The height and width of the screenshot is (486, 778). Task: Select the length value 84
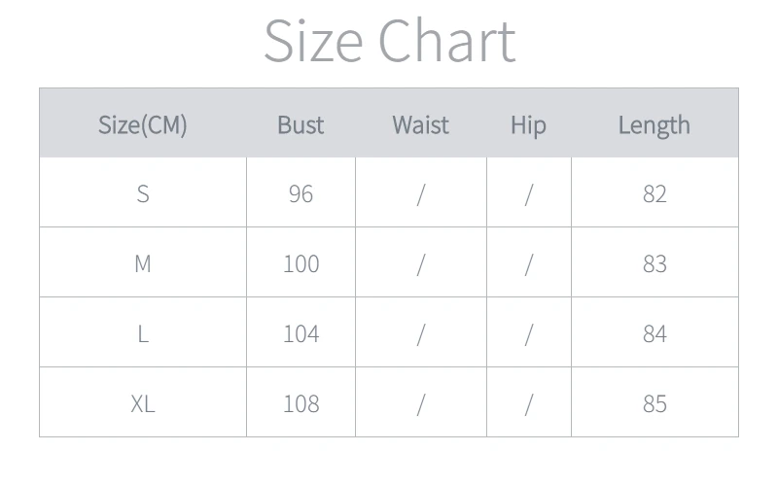click(654, 333)
